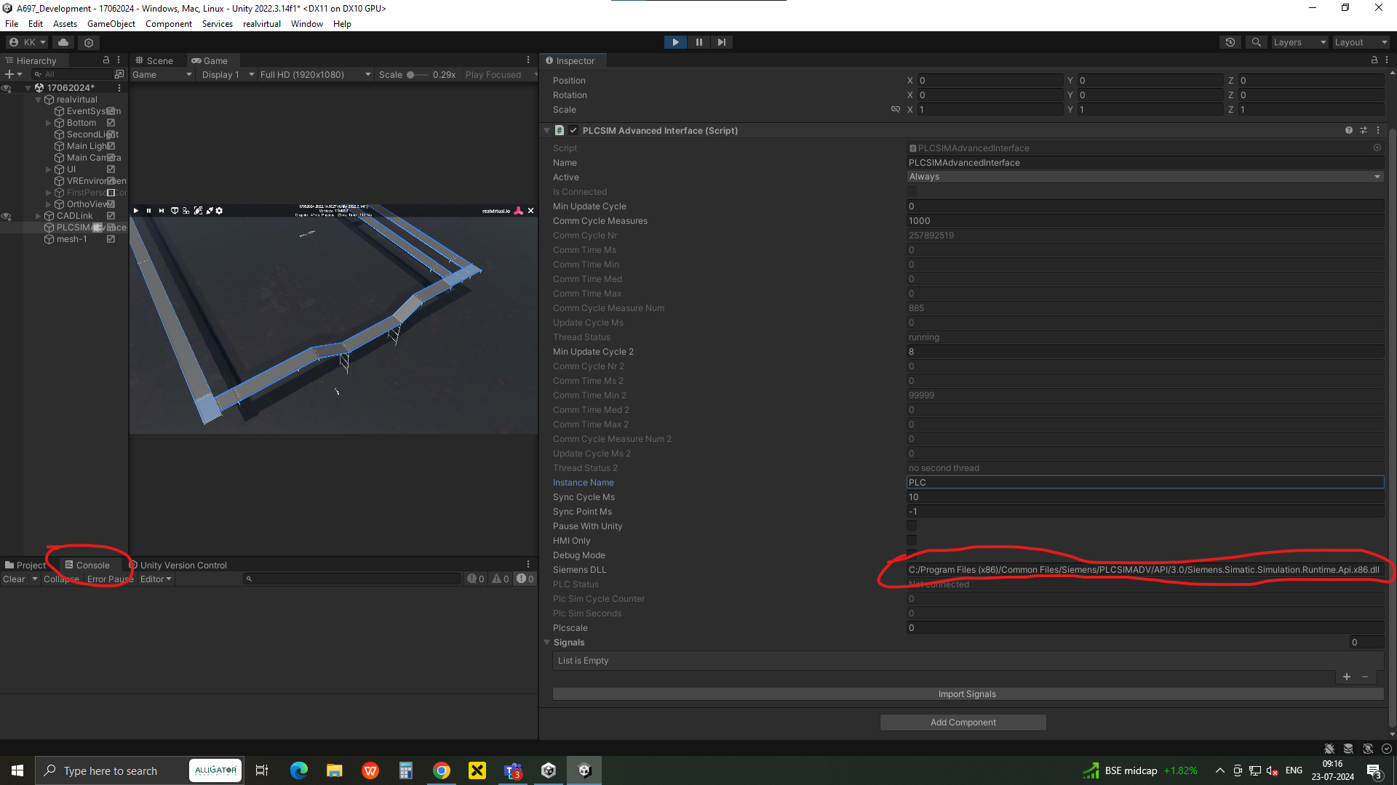The image size is (1397, 785).
Task: Toggle PLCSIM Advanced Interface component enabled checkbox
Action: click(x=573, y=130)
